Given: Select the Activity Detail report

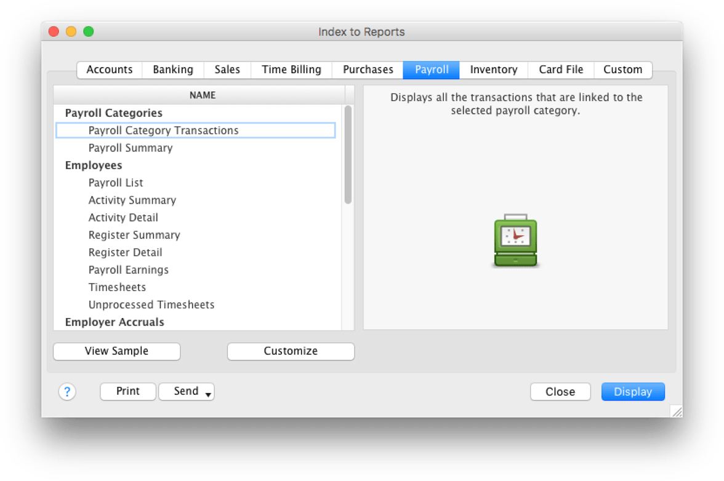Looking at the screenshot, I should tap(123, 217).
